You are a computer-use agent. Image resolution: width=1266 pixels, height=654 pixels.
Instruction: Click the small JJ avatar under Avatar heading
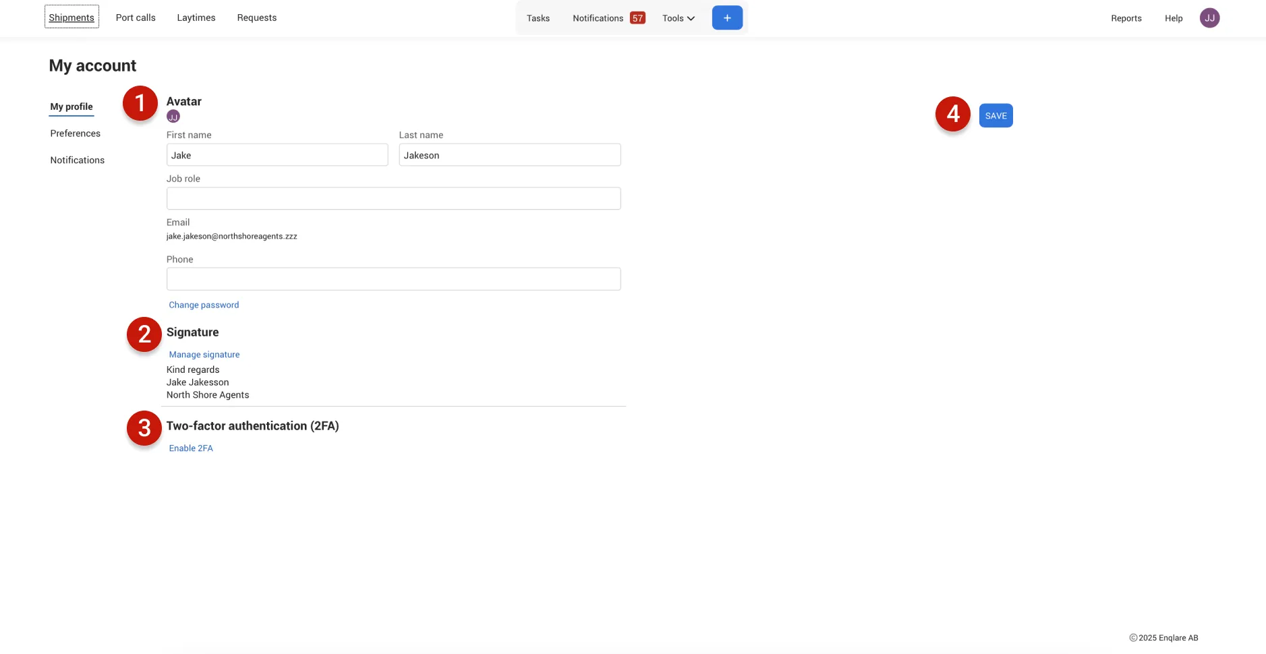pyautogui.click(x=173, y=117)
